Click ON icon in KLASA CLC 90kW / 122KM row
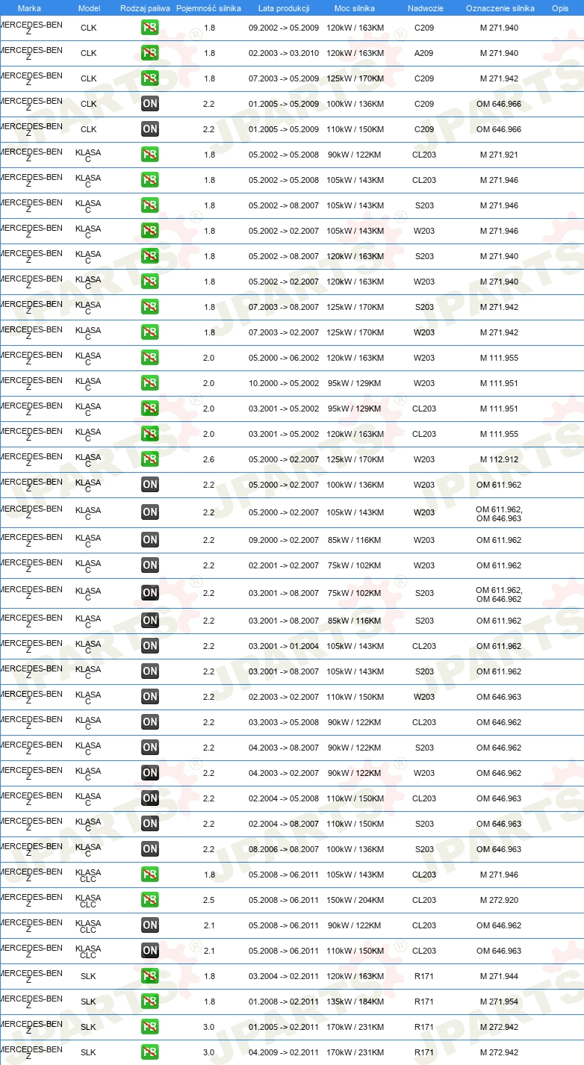 click(150, 925)
